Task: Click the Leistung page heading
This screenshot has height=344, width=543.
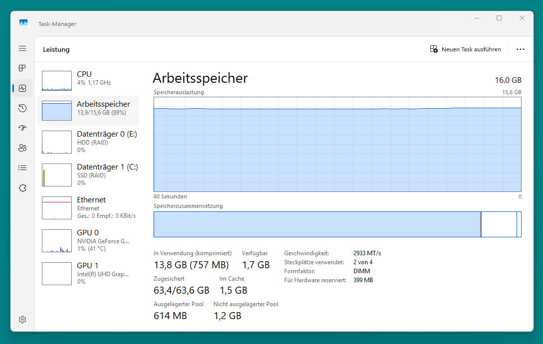Action: click(x=56, y=49)
